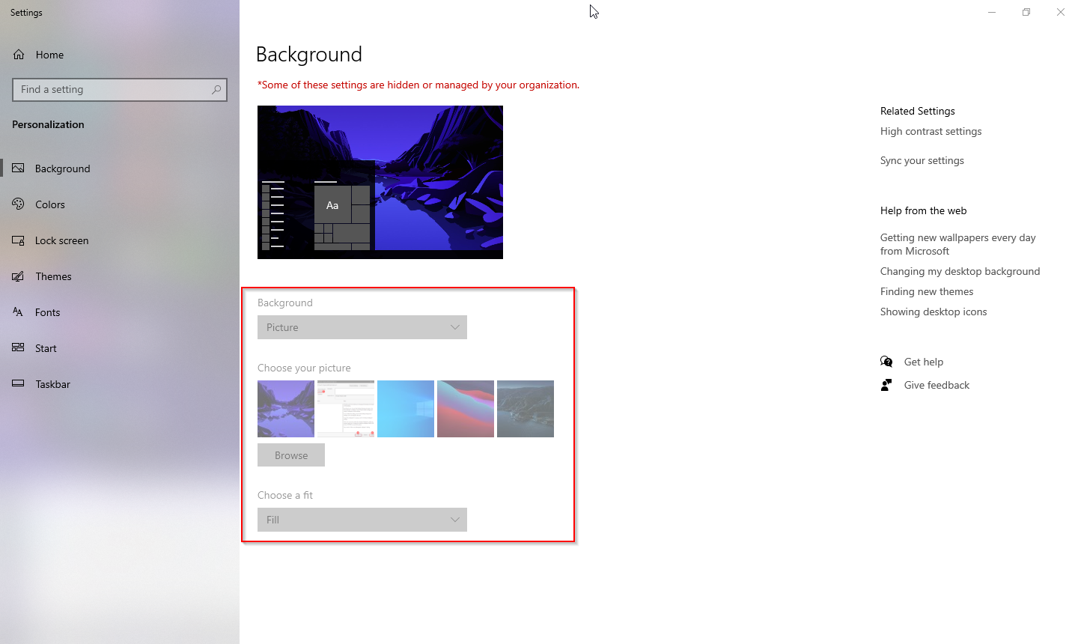Open Changing my desktop background help link
The image size is (1072, 644).
(960, 271)
